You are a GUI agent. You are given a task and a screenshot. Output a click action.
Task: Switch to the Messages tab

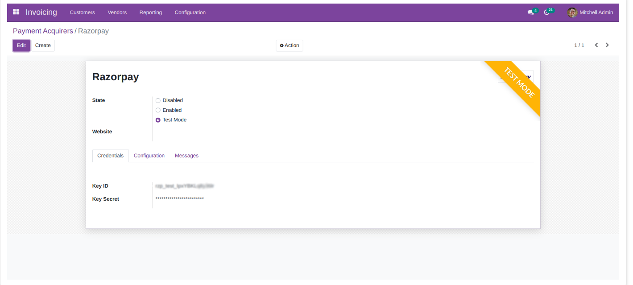click(x=186, y=156)
